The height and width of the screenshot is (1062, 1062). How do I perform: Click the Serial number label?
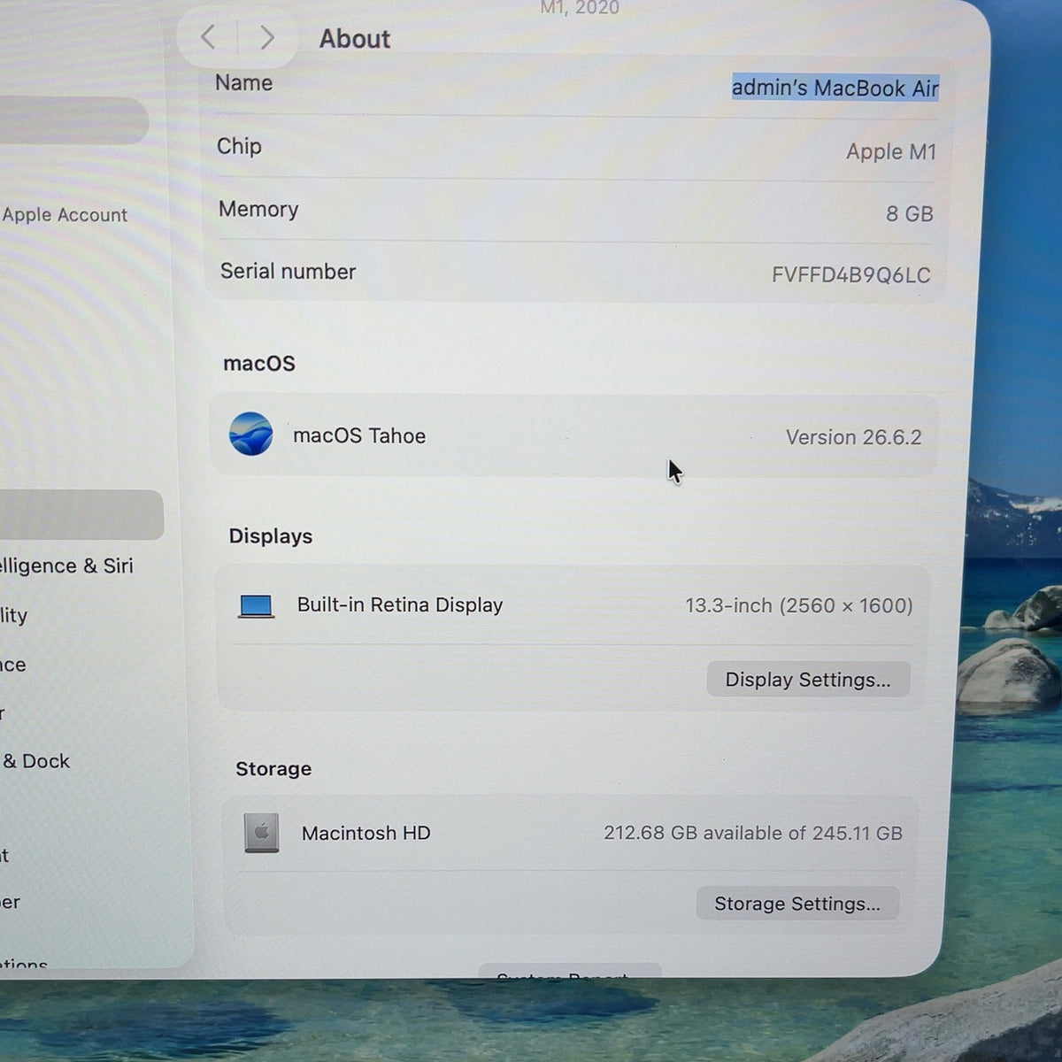(x=288, y=271)
